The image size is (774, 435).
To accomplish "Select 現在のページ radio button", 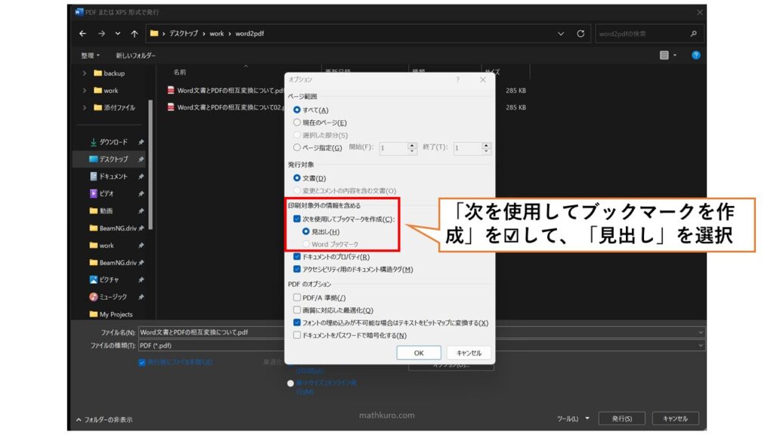I will (297, 122).
